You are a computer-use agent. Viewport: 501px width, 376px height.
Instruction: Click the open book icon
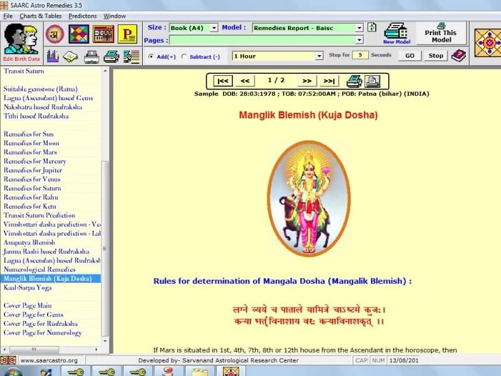71,56
